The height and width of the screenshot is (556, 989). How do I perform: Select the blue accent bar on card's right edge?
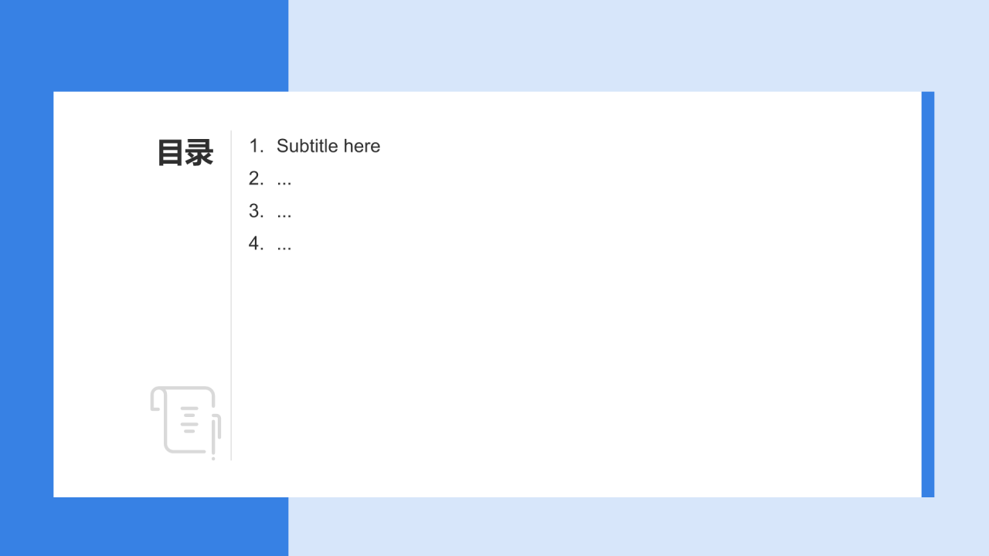coord(928,294)
